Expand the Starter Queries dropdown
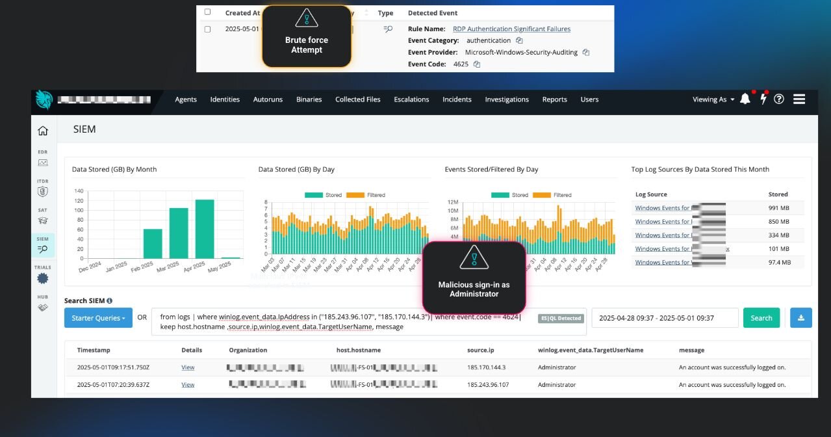 [98, 318]
